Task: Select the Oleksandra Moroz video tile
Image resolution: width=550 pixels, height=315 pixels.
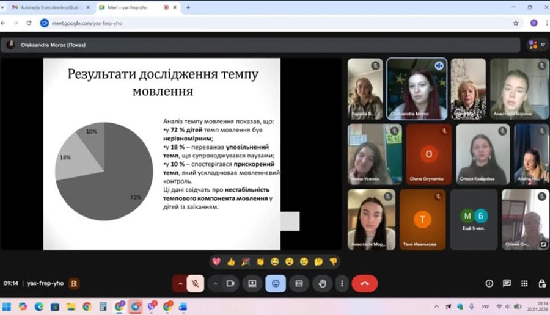Action: pyautogui.click(x=417, y=89)
